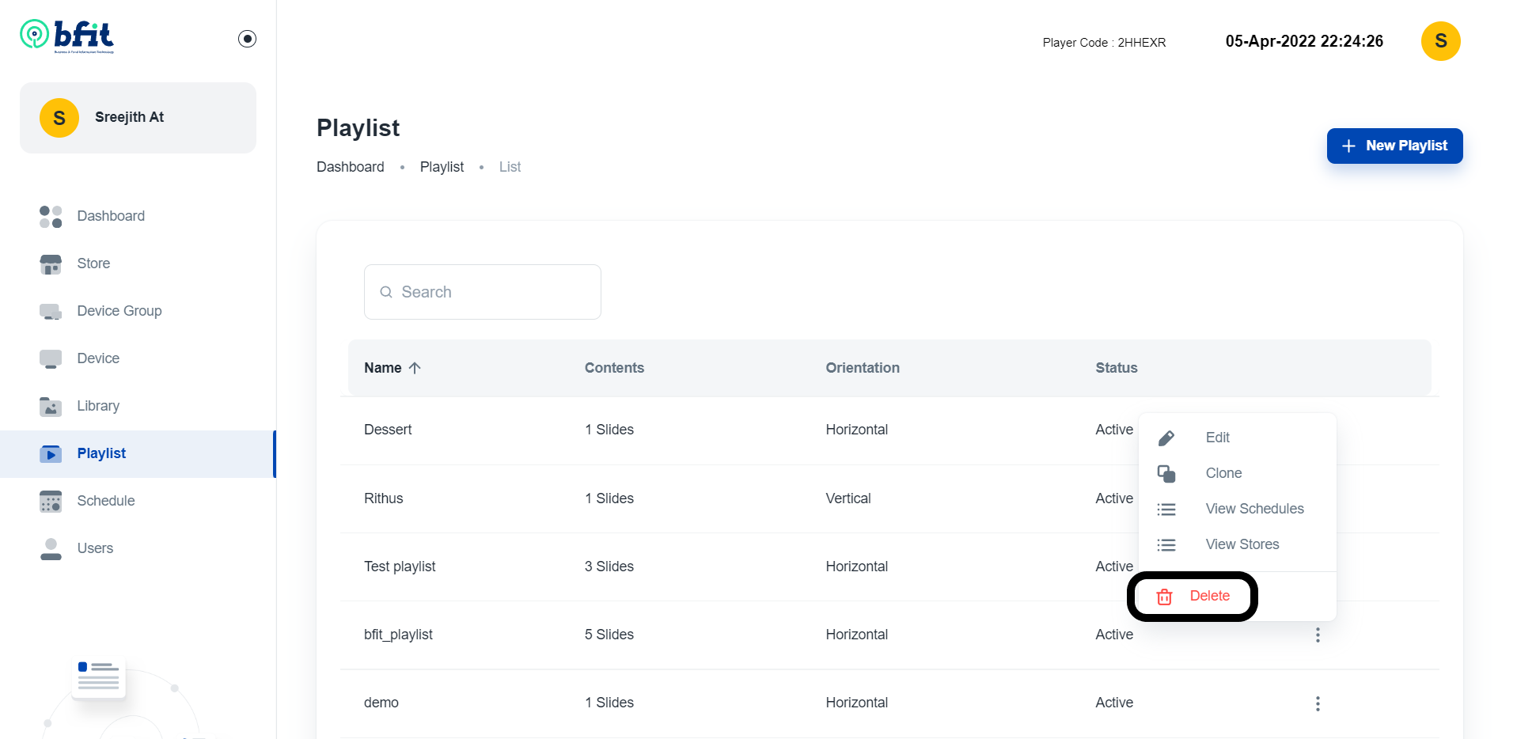
Task: Open Device Group section
Action: (119, 311)
